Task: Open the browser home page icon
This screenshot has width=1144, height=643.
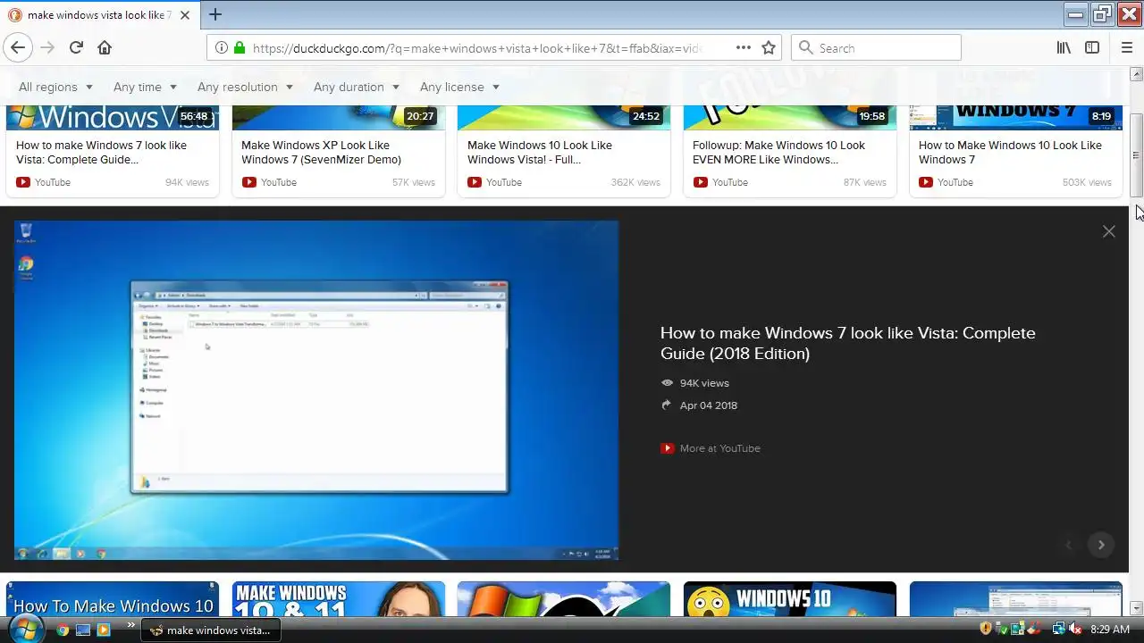Action: (x=105, y=47)
